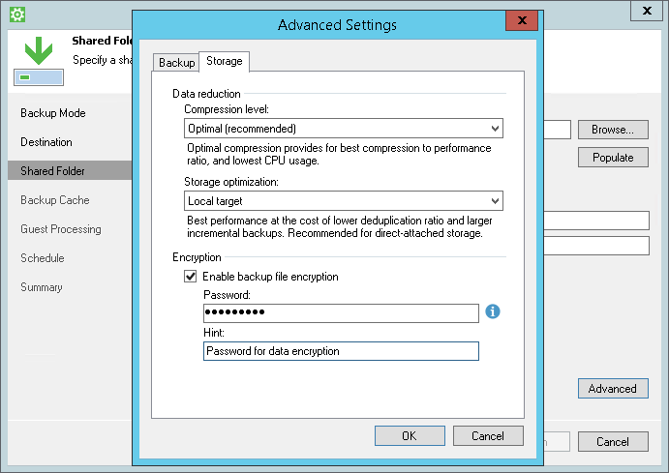Click the Local target description text
Image resolution: width=669 pixels, height=473 pixels.
(340, 226)
